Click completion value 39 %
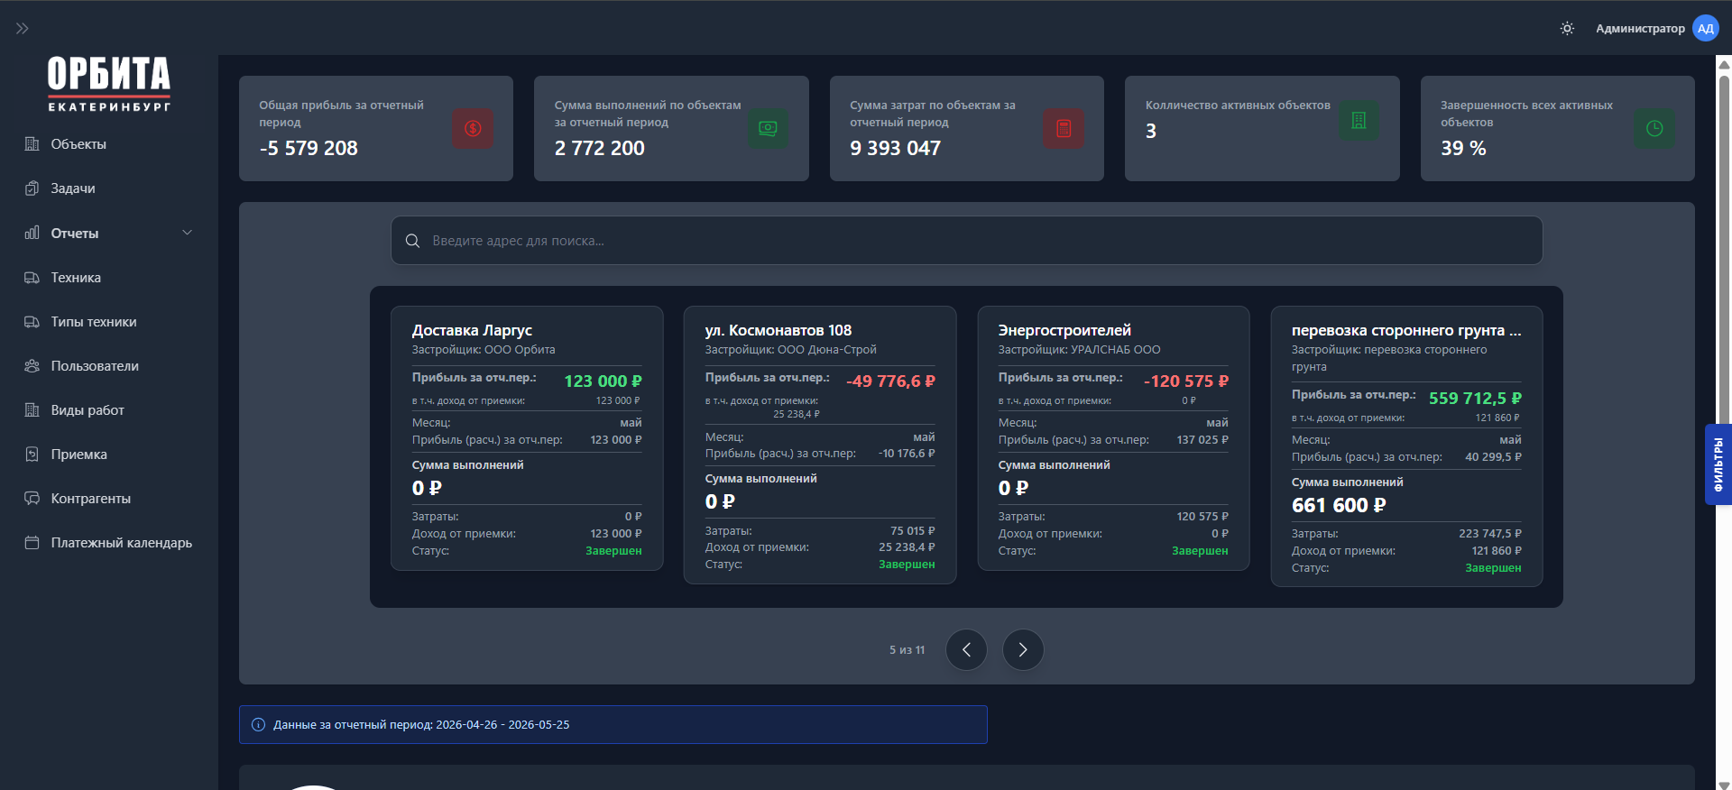 [x=1463, y=148]
